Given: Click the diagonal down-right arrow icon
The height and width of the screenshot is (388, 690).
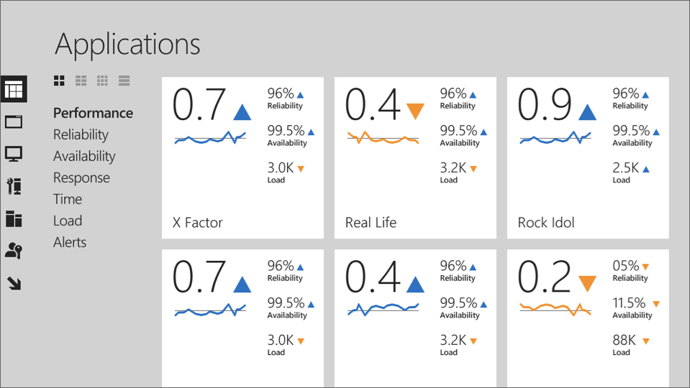Looking at the screenshot, I should coord(14,283).
